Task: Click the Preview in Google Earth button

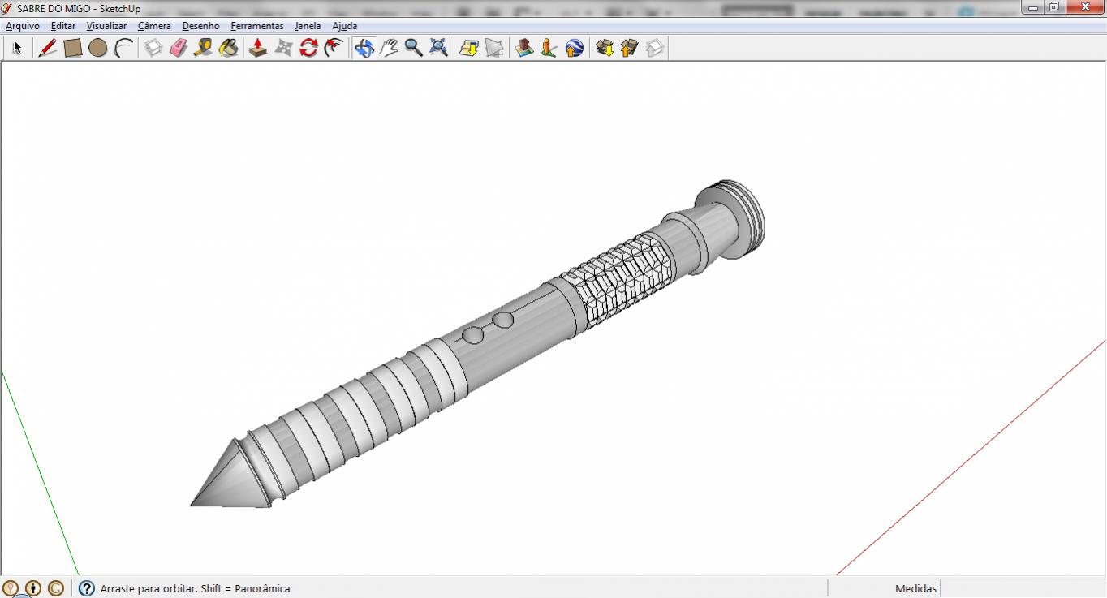Action: tap(575, 49)
